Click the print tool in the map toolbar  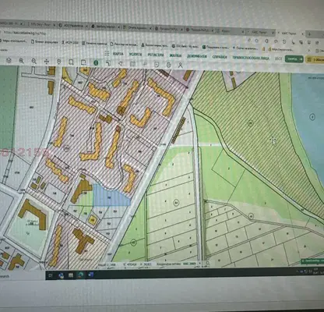click(168, 65)
